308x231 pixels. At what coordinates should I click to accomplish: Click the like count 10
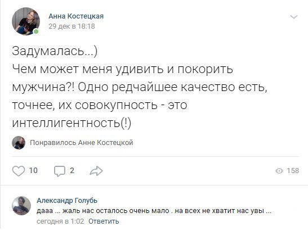point(33,171)
